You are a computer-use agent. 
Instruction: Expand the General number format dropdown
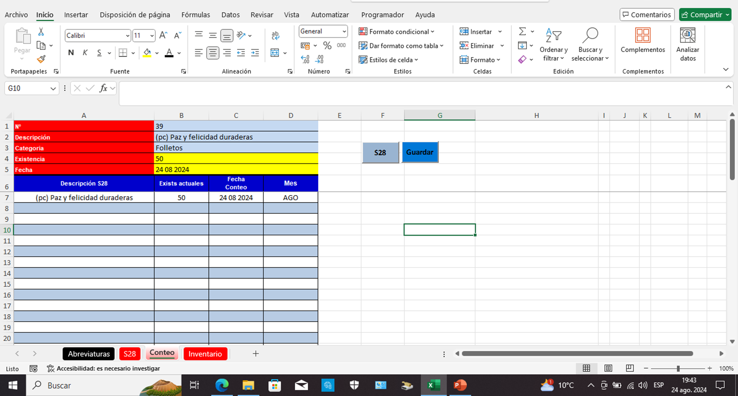(344, 31)
